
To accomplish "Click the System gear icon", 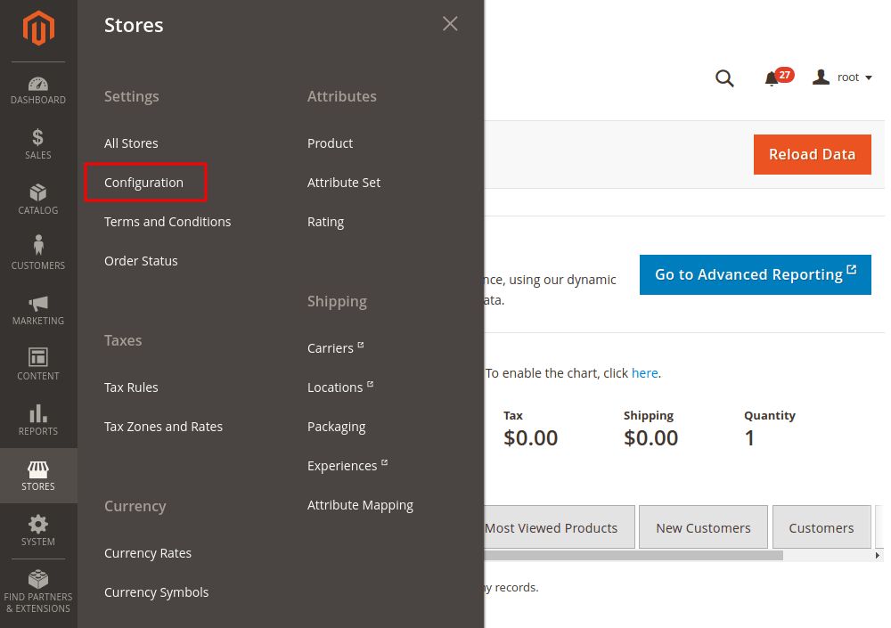I will point(37,531).
